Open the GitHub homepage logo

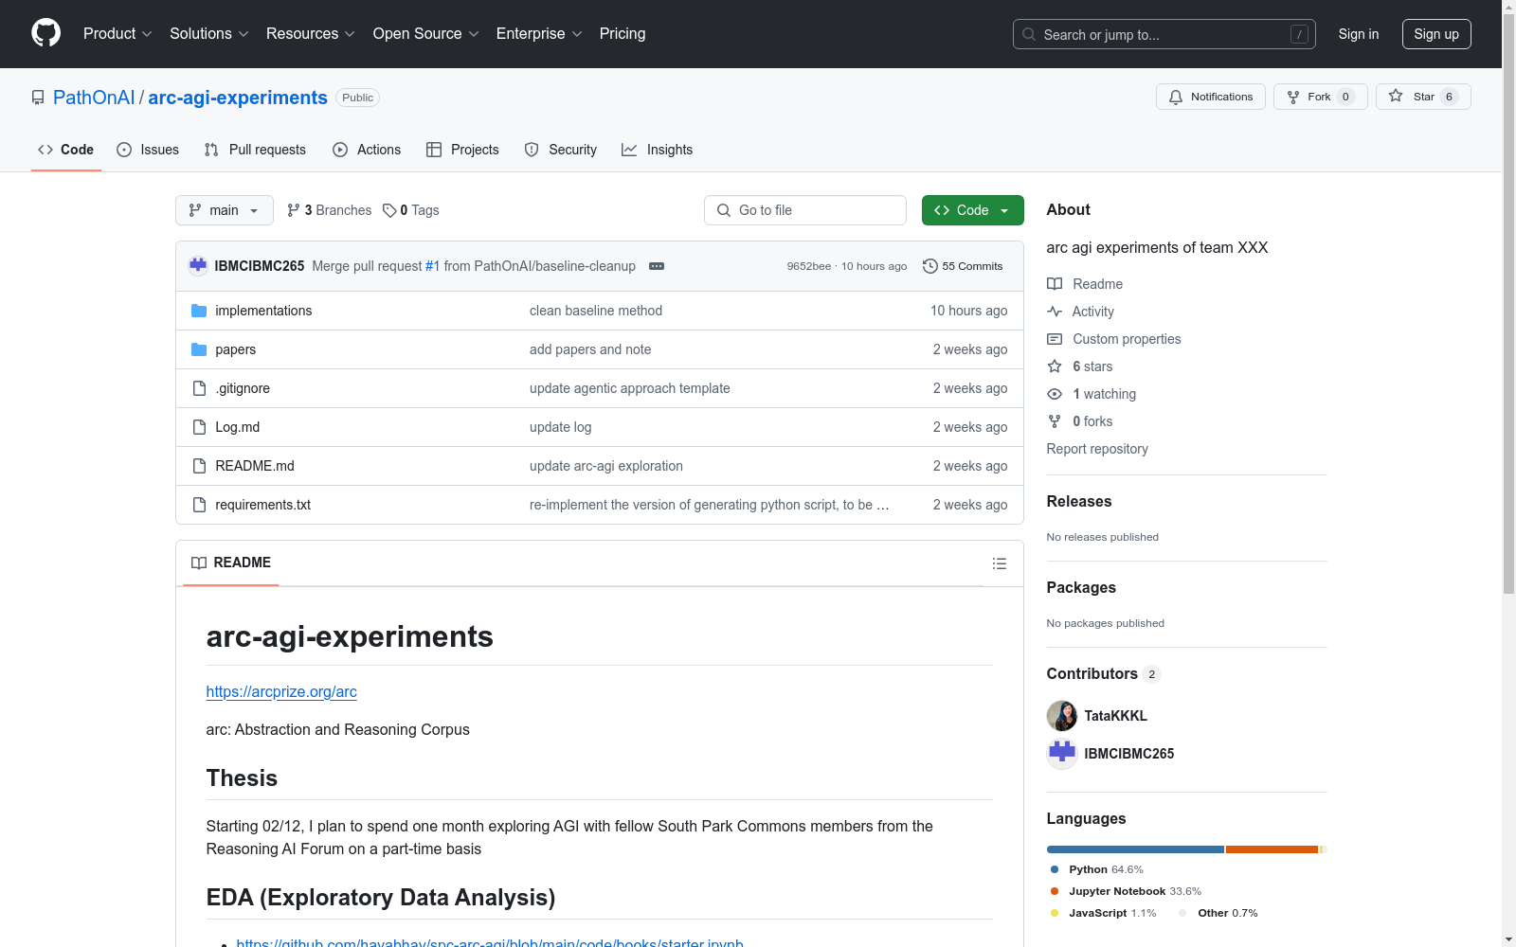45,33
